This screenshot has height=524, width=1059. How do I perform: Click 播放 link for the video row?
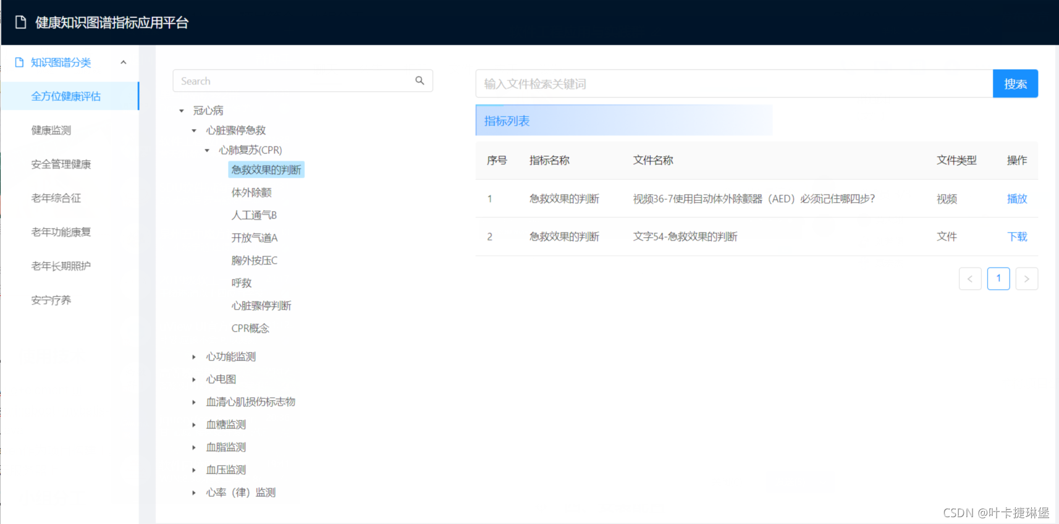pyautogui.click(x=1017, y=199)
